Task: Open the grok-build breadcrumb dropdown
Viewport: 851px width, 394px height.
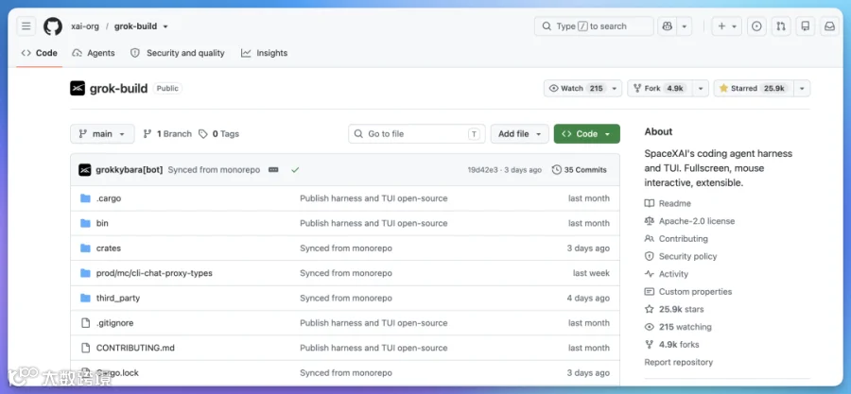Action: pos(165,26)
